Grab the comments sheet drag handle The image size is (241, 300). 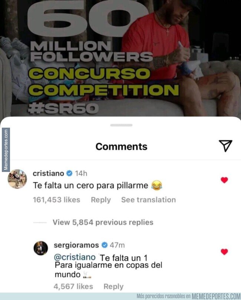[x=121, y=125]
